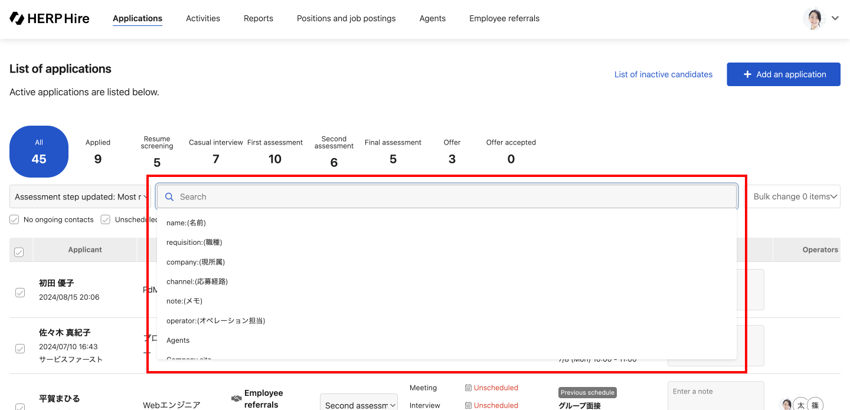Click the HERP Hire logo
The height and width of the screenshot is (410, 850).
pyautogui.click(x=50, y=18)
